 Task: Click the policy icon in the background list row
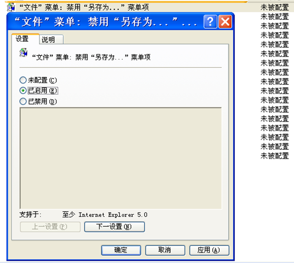(x=11, y=7)
